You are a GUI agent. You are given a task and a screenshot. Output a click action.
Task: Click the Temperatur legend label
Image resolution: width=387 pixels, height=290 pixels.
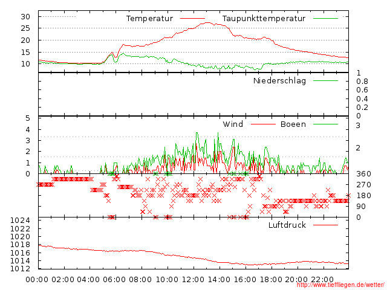tap(149, 19)
